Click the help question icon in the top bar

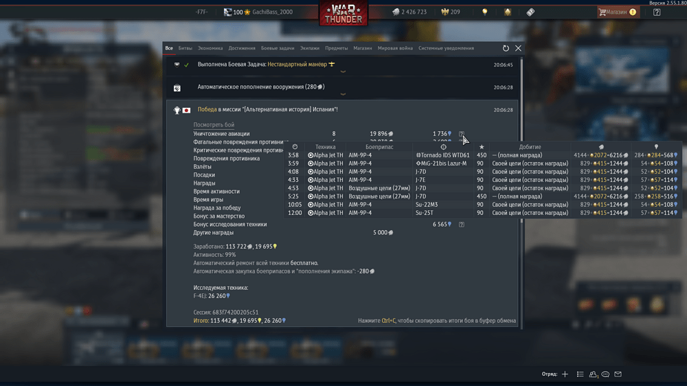point(657,12)
